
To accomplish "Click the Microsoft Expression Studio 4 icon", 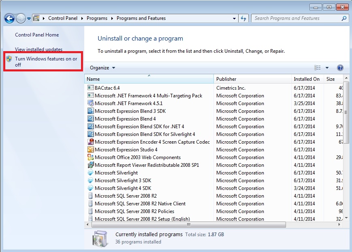I will pyautogui.click(x=91, y=150).
